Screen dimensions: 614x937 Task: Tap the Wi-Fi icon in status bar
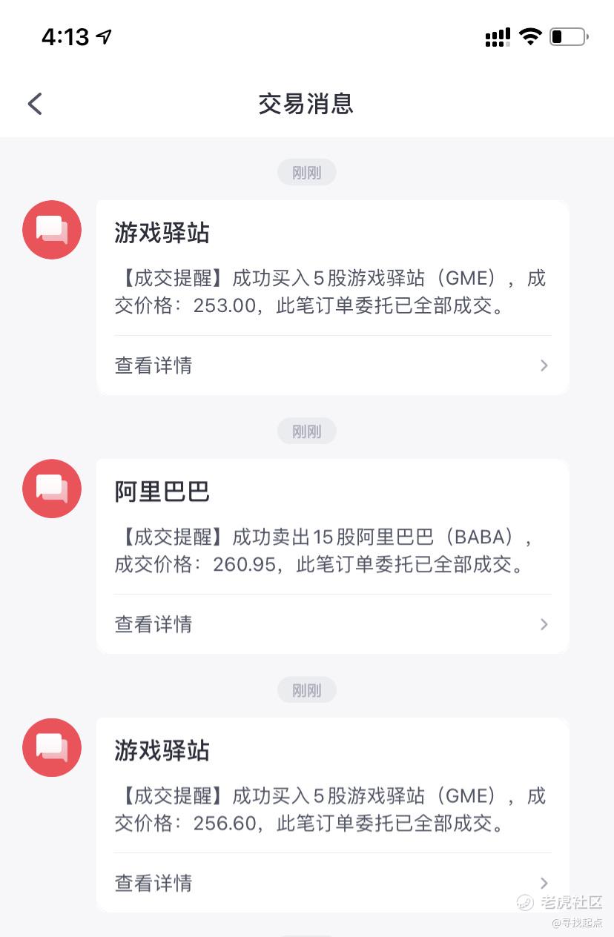[x=530, y=36]
